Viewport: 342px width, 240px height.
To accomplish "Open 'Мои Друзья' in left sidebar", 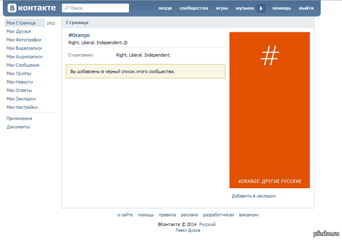I will point(19,31).
